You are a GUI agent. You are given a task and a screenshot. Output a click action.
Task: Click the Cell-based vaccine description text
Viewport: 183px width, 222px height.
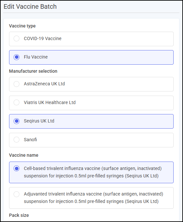[93, 172]
